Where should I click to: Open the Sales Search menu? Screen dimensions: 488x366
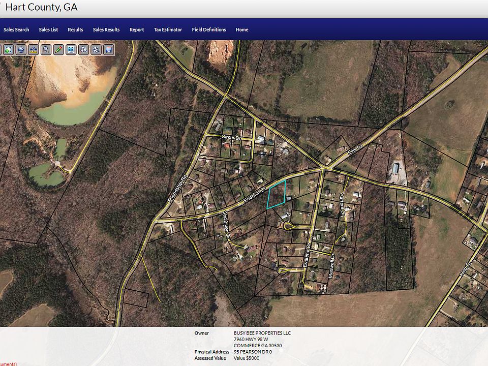click(16, 29)
